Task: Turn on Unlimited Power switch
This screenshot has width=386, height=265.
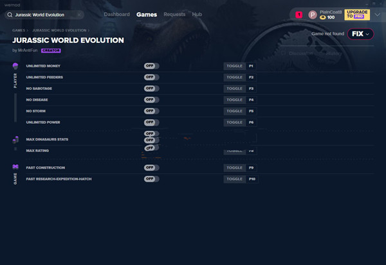Action: pyautogui.click(x=151, y=123)
